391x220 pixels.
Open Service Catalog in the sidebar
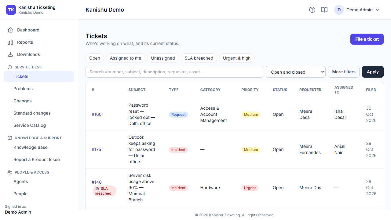39,125
